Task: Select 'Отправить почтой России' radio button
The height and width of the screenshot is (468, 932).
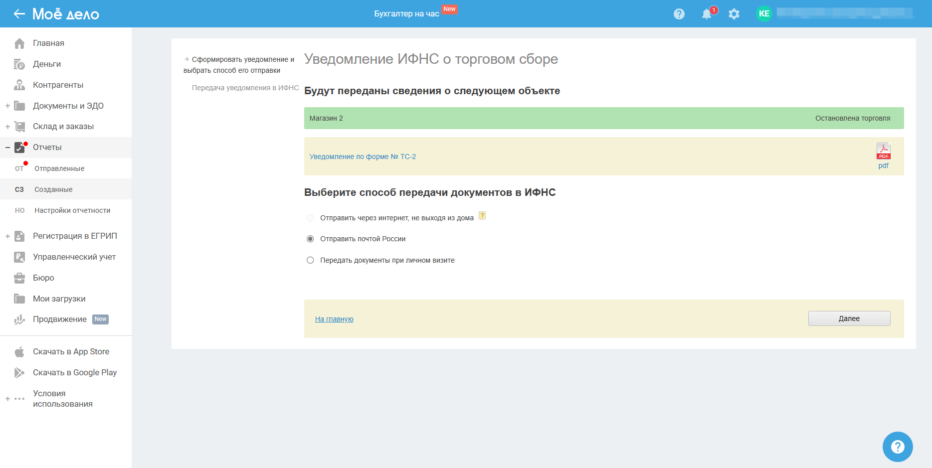Action: point(310,239)
